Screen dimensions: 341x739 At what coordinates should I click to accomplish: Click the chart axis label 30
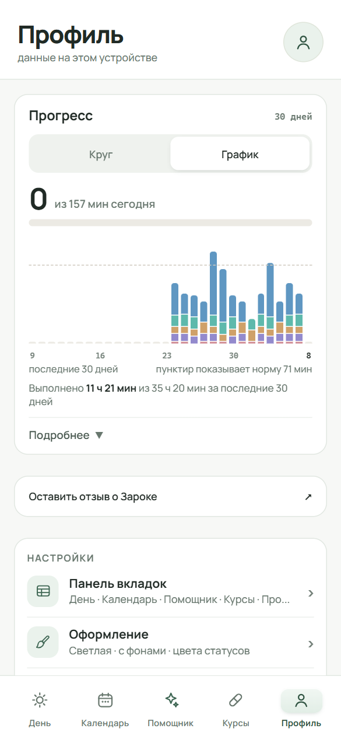(234, 355)
